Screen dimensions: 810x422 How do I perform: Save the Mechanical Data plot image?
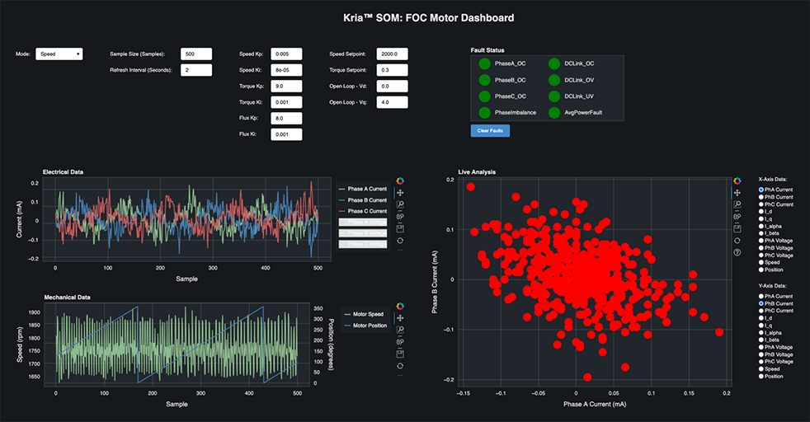coord(400,354)
